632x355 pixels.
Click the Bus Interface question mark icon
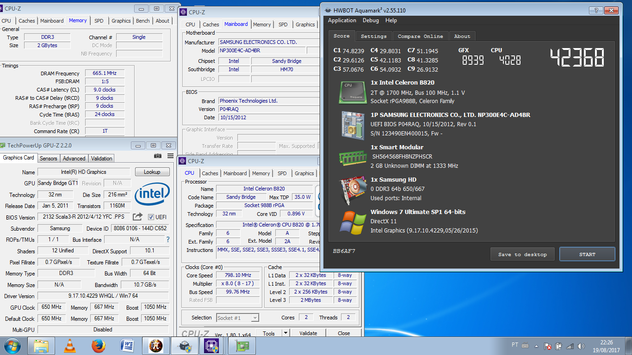click(167, 239)
